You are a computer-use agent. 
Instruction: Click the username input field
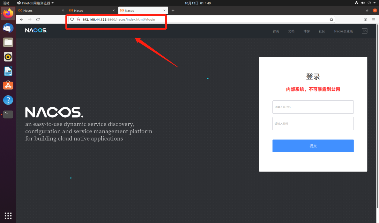[313, 107]
